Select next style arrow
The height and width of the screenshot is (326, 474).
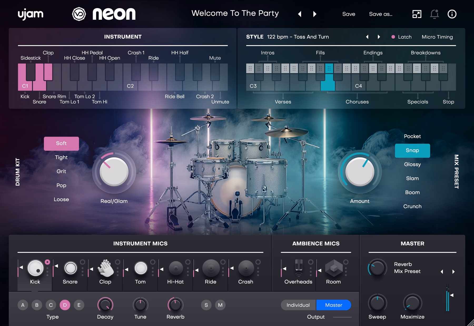click(x=379, y=37)
